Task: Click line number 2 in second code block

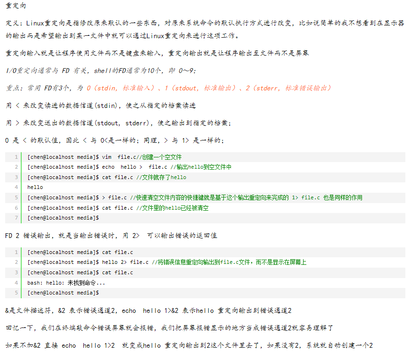Action: 16,262
